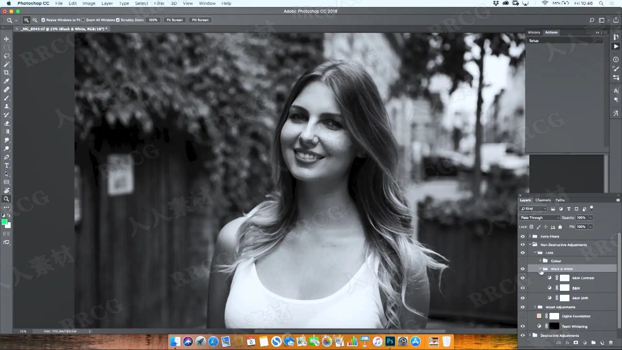Hide the B&W Contrast layer
This screenshot has width=622, height=350.
523,278
